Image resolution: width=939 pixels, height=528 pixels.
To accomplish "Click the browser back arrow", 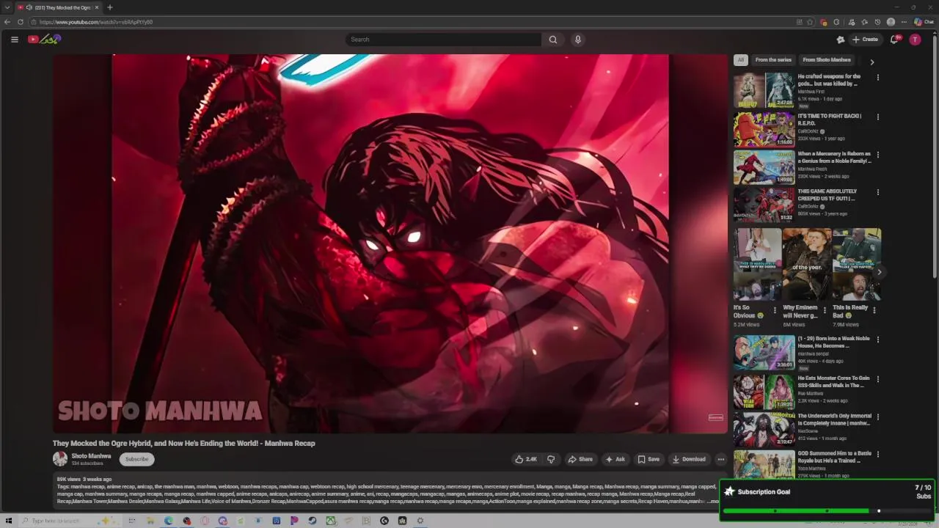I will pyautogui.click(x=7, y=22).
